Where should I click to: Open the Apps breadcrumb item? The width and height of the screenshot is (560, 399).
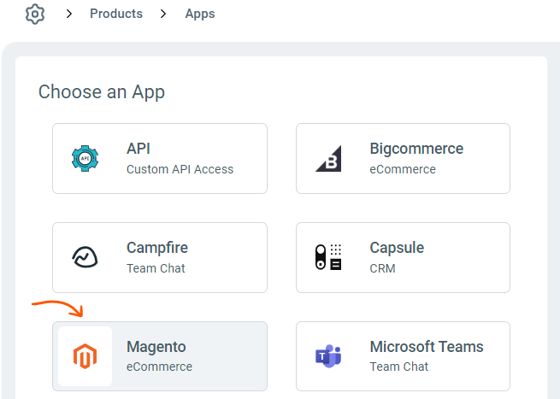click(x=200, y=15)
